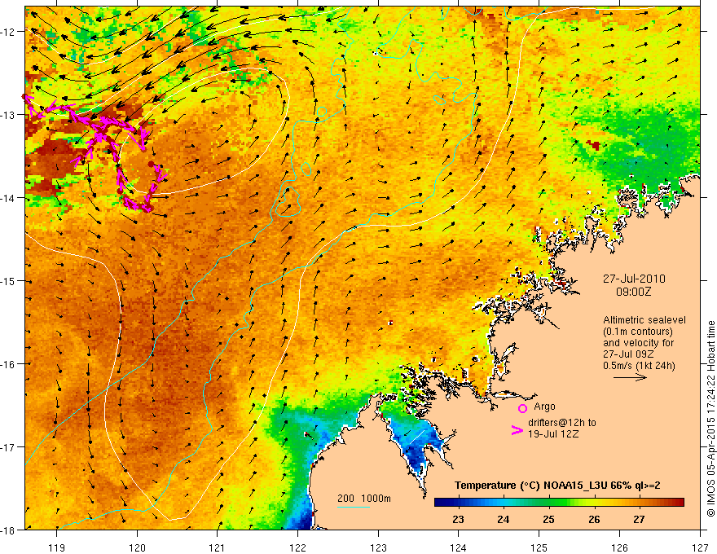The width and height of the screenshot is (717, 554).
Task: Click longitude axis label 125
Action: (x=539, y=547)
